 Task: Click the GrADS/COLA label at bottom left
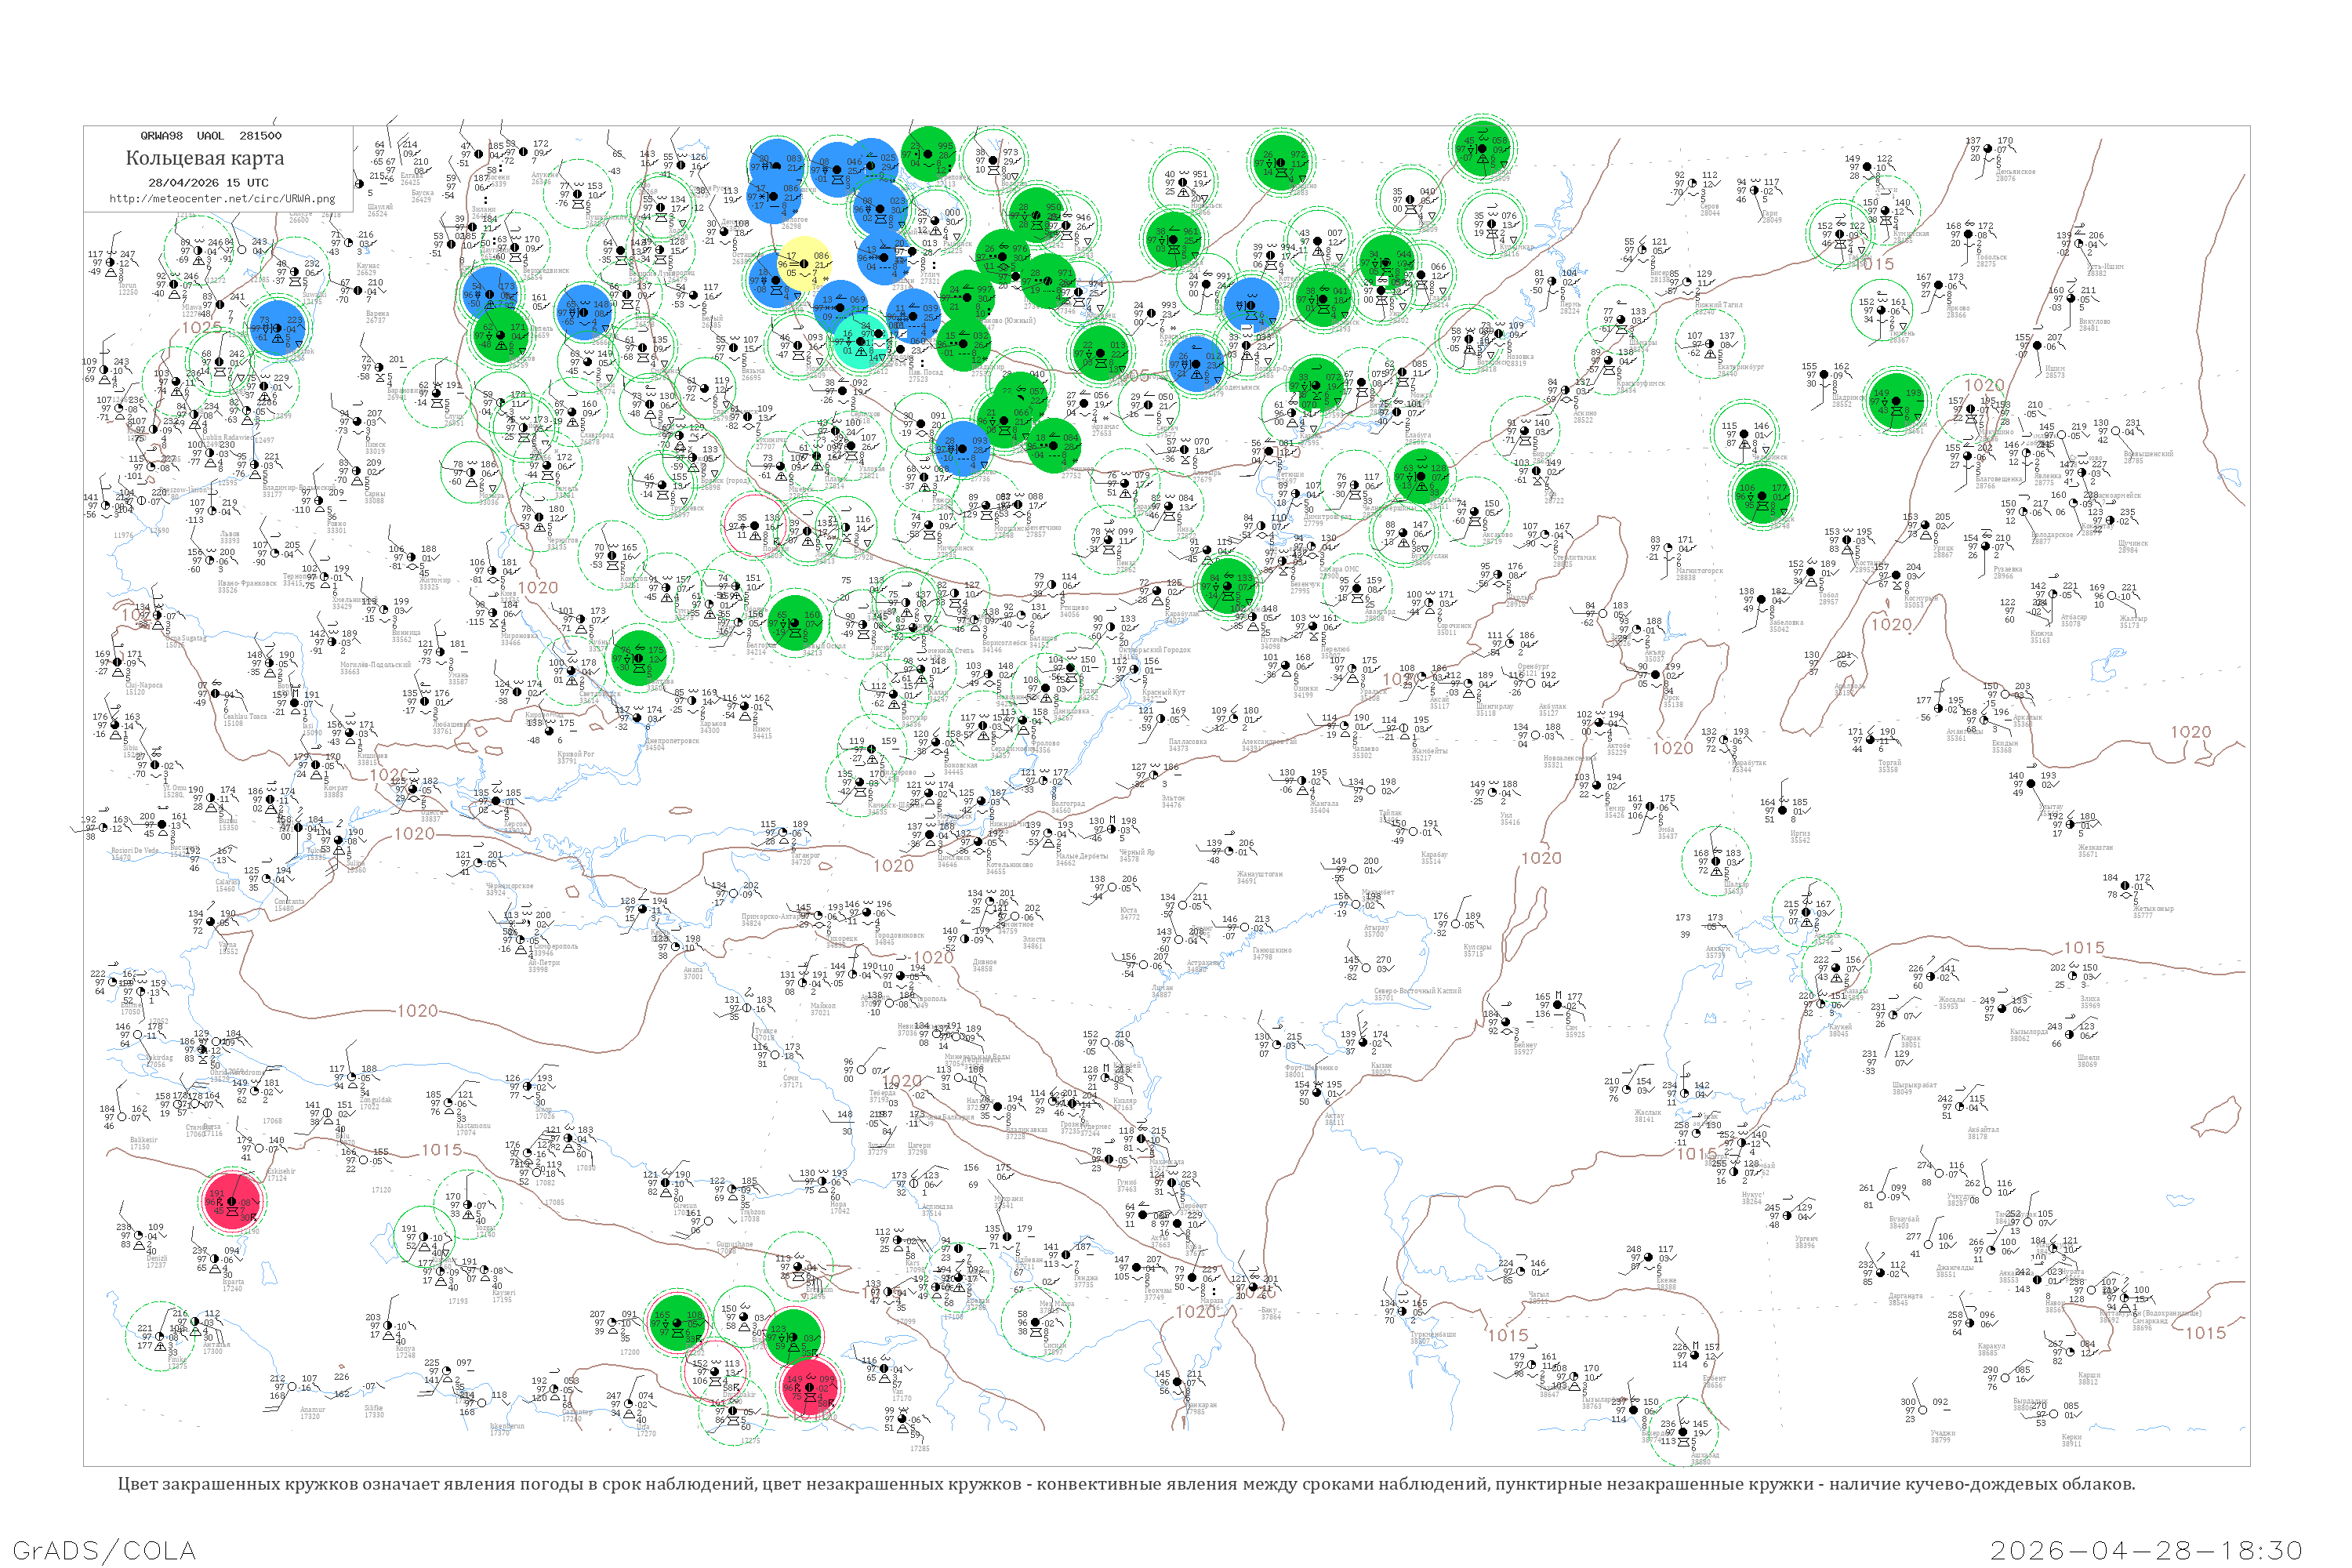[104, 1549]
